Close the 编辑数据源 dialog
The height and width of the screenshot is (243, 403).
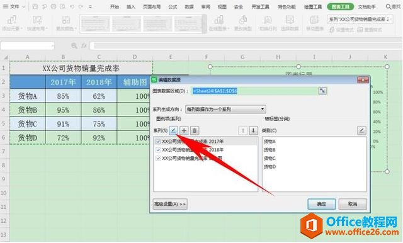(x=363, y=80)
